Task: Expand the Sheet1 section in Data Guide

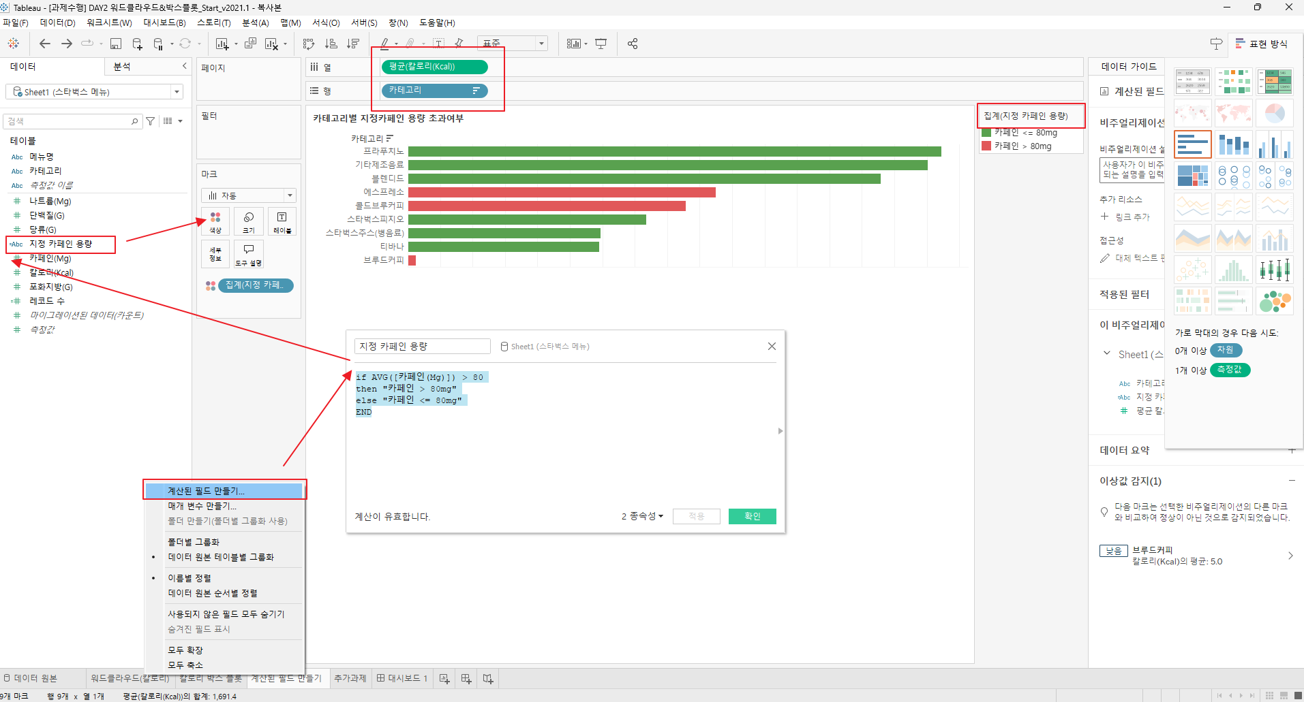Action: [x=1106, y=353]
